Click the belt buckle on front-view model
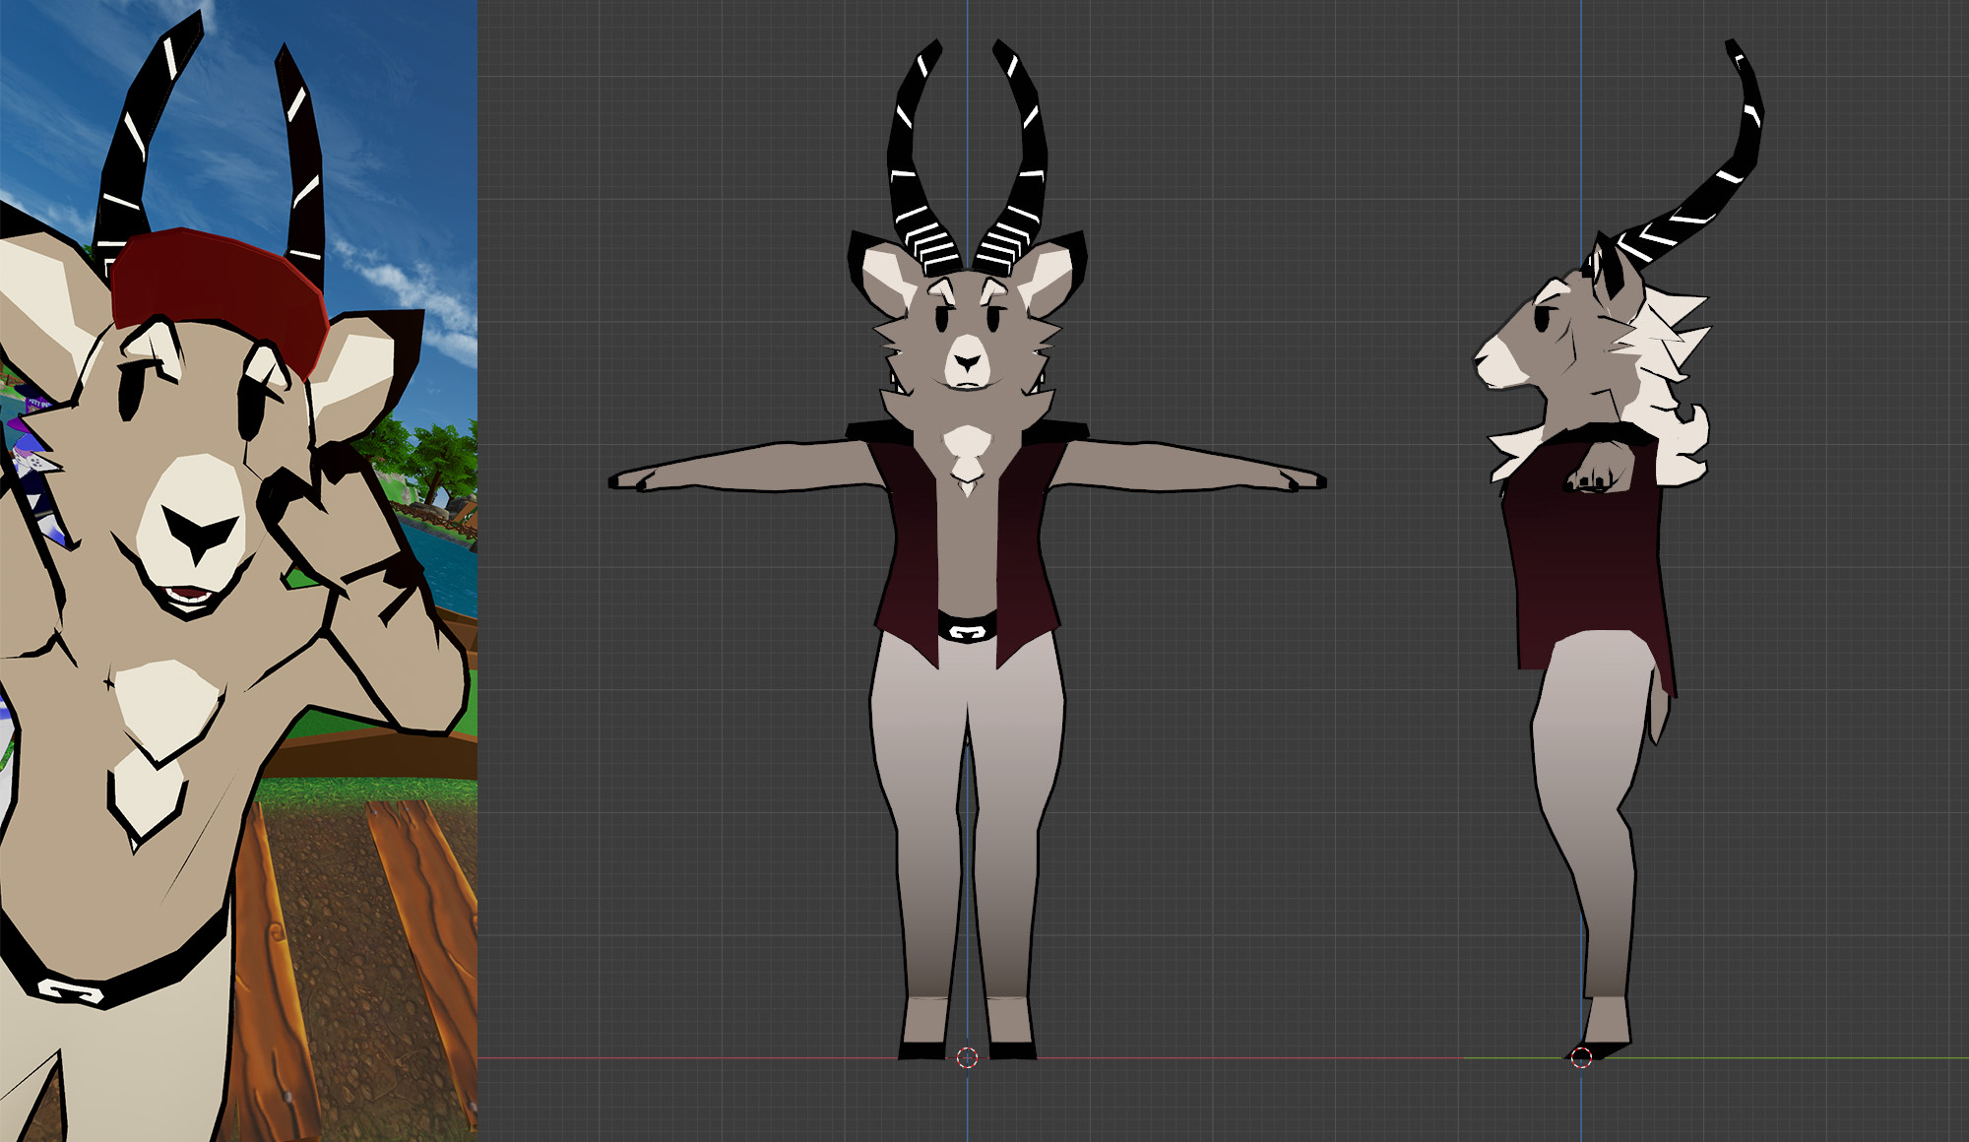1969x1142 pixels. (967, 630)
